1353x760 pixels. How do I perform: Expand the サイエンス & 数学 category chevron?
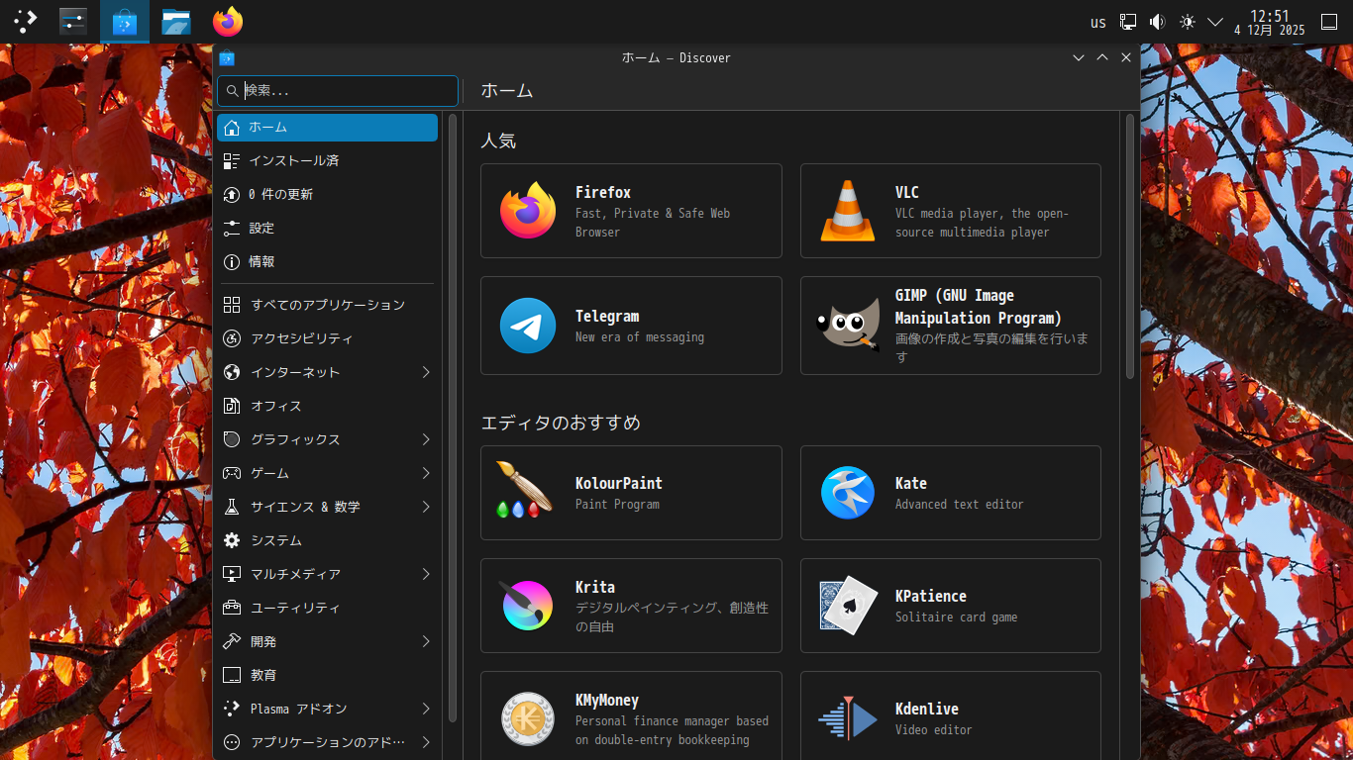(x=426, y=507)
